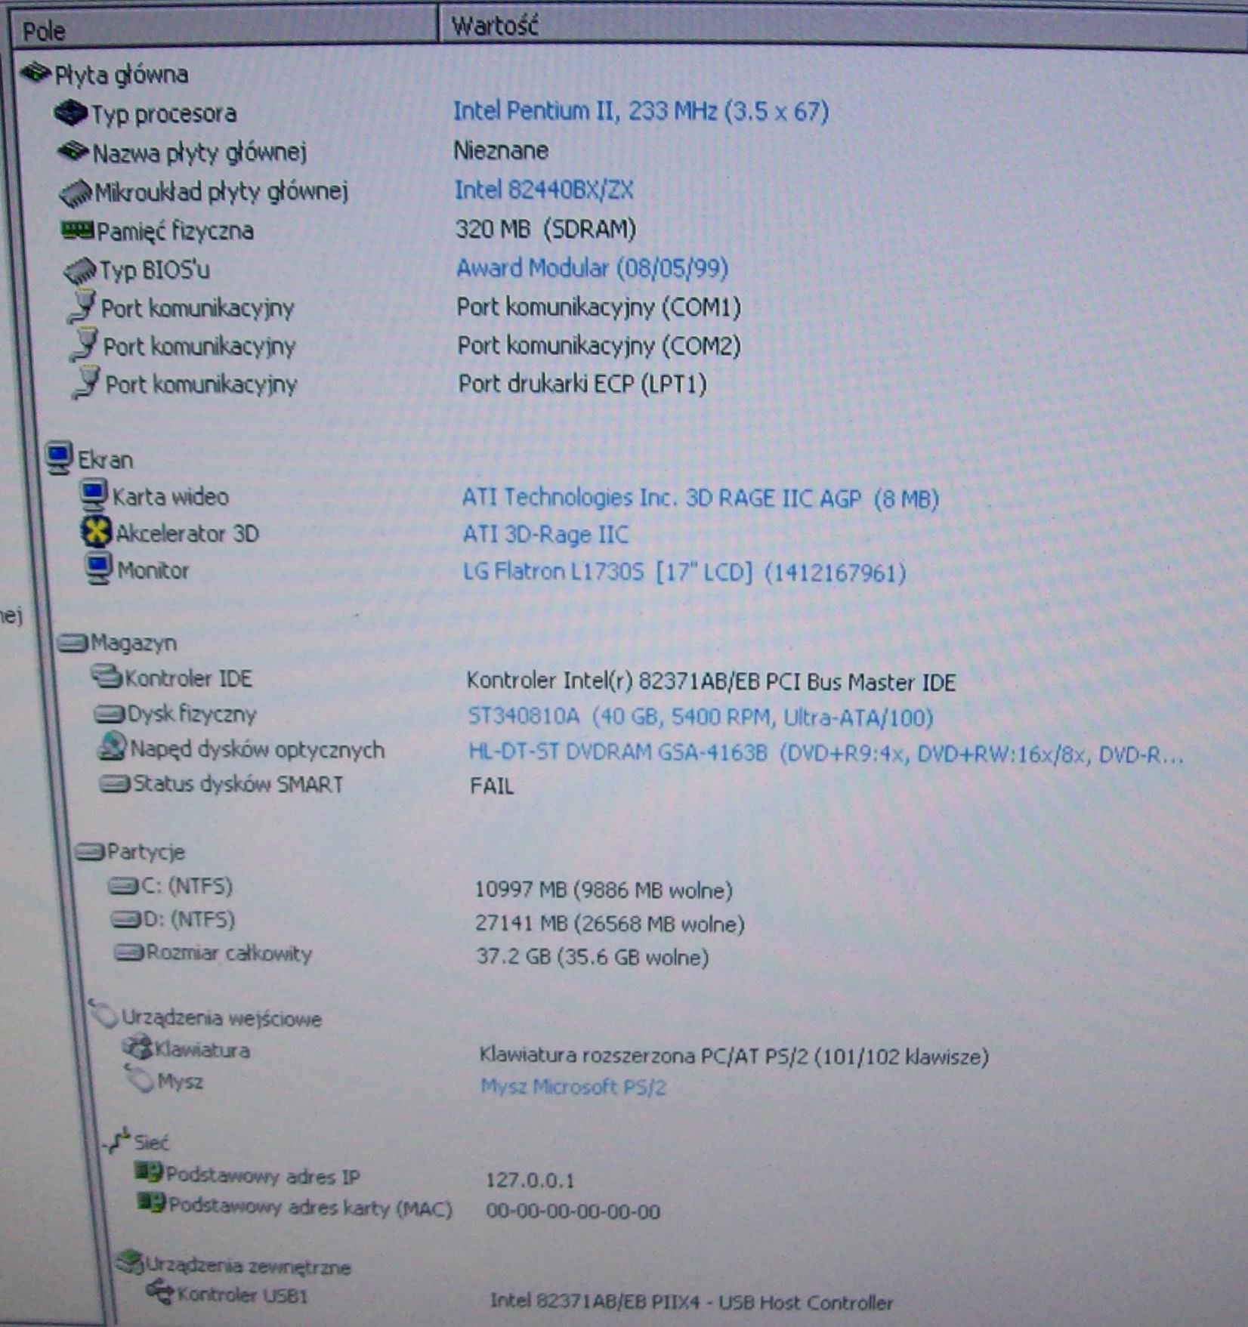
Task: Click the Dysk fizyczny icon
Action: tap(110, 714)
